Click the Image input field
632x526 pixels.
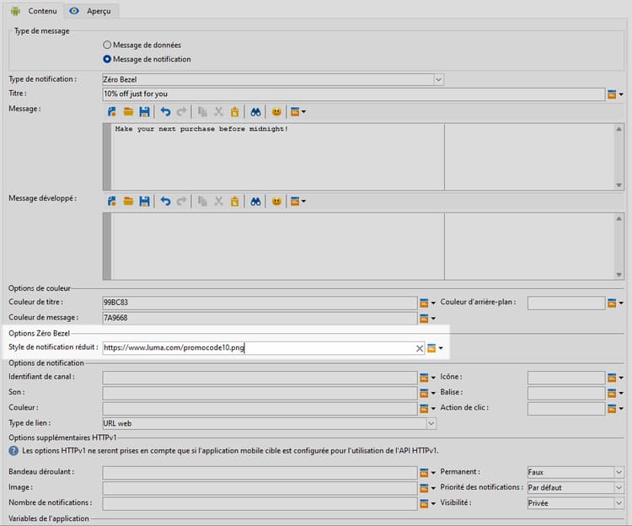pyautogui.click(x=260, y=488)
